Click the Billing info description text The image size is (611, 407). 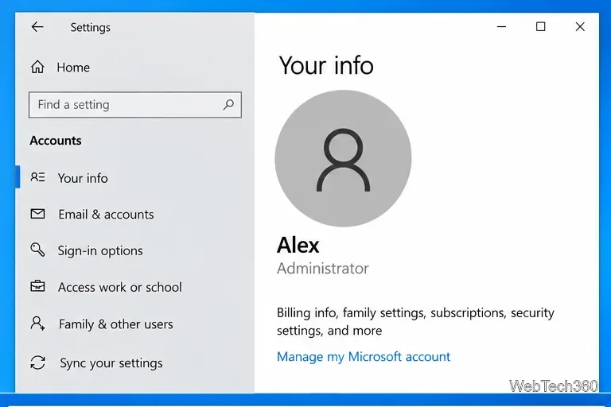[x=415, y=321]
